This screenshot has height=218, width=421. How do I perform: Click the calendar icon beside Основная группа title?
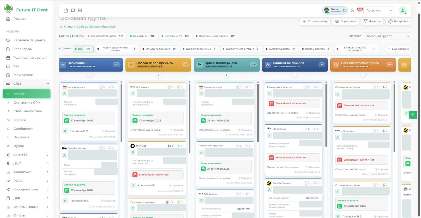coord(110,19)
